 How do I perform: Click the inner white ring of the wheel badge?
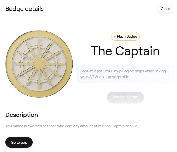(39, 47)
